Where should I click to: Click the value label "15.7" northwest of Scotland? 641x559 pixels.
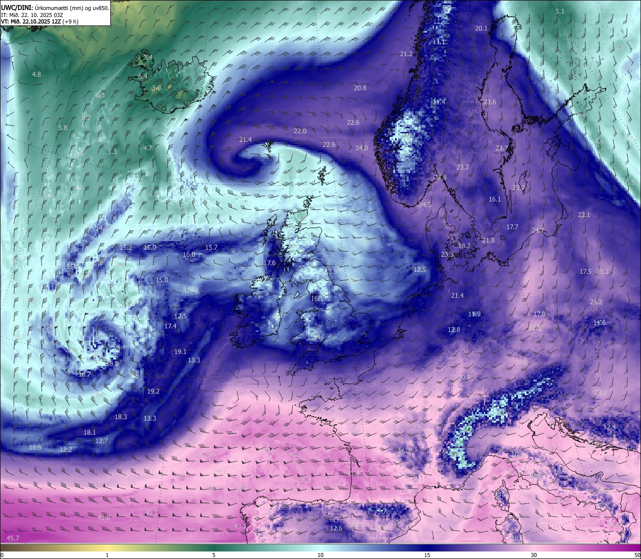(211, 247)
